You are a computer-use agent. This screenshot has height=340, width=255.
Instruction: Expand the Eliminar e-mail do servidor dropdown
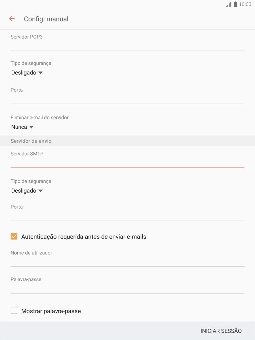click(x=22, y=127)
